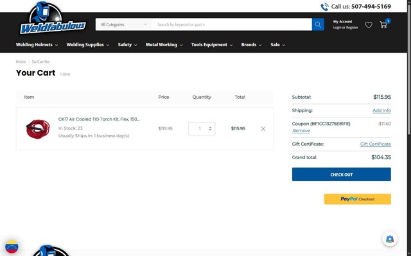Click Login or Register
411x256 pixels.
(x=345, y=28)
